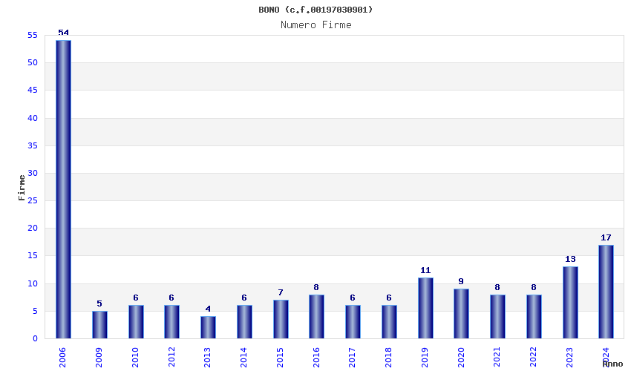Click the 2009 bar
Viewport: 631px width, 371px height.
99,325
